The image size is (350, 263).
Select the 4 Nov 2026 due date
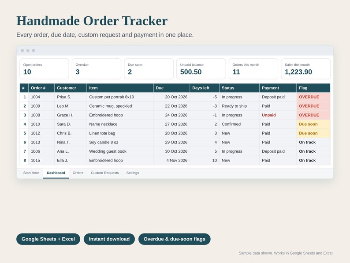171,161
